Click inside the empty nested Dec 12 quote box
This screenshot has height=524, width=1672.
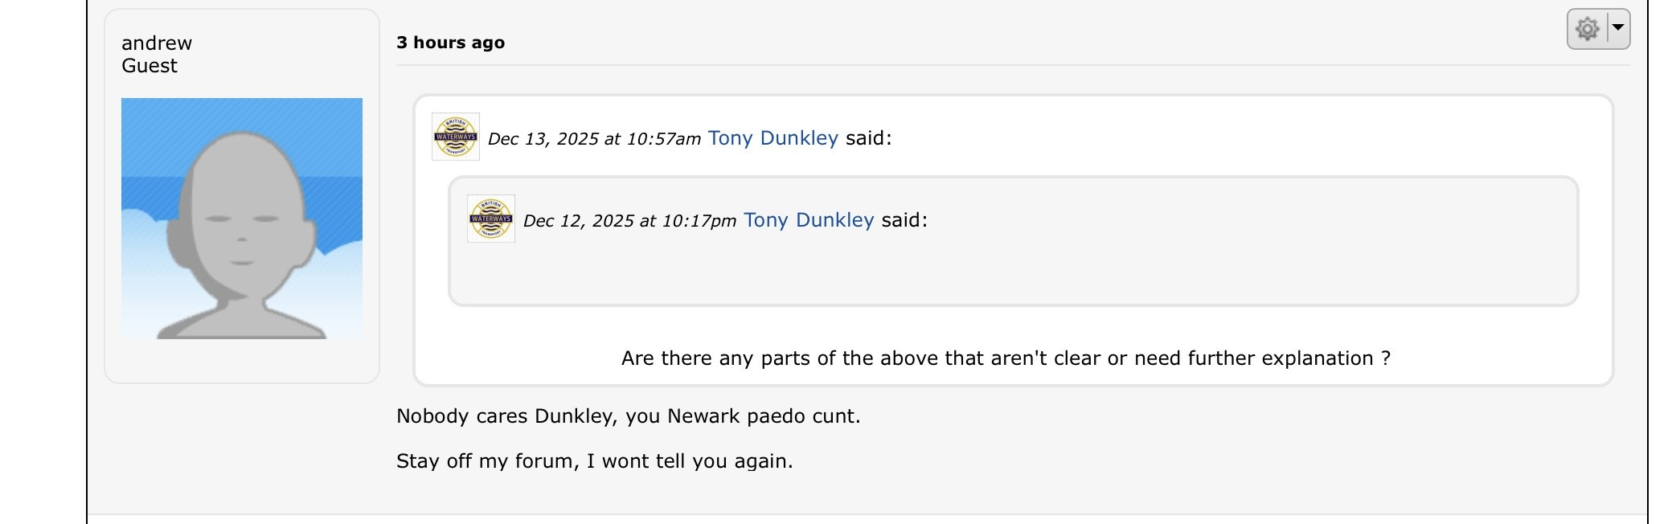1013,273
